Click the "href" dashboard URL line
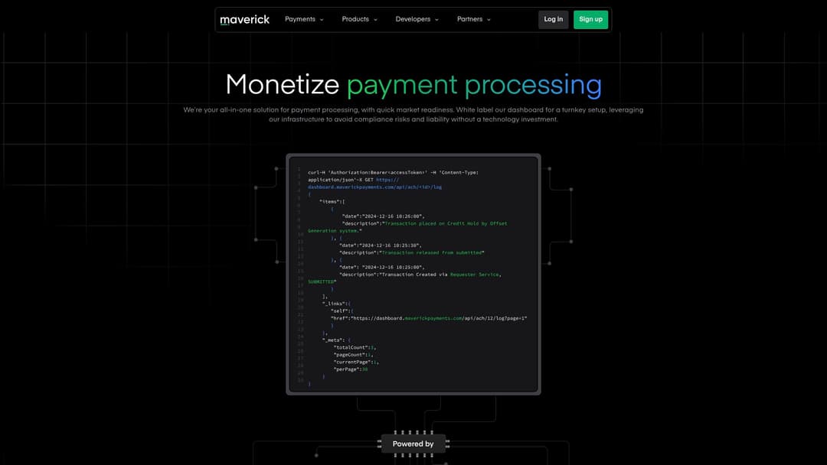This screenshot has height=465, width=827. coord(429,319)
